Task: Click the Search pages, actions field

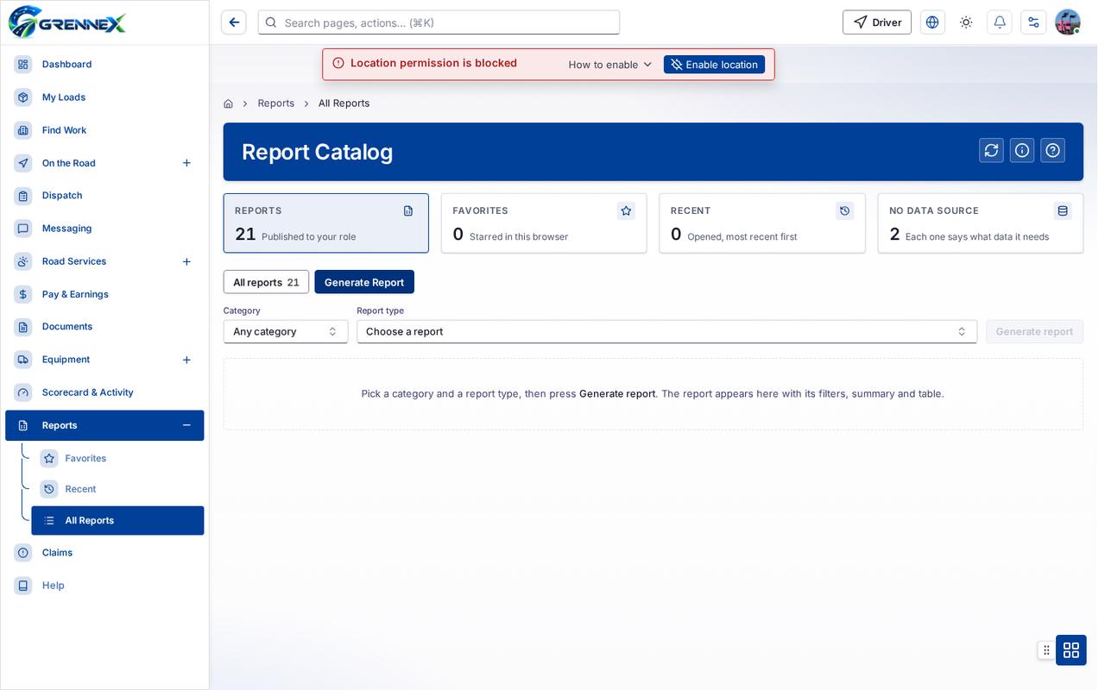Action: pyautogui.click(x=439, y=22)
